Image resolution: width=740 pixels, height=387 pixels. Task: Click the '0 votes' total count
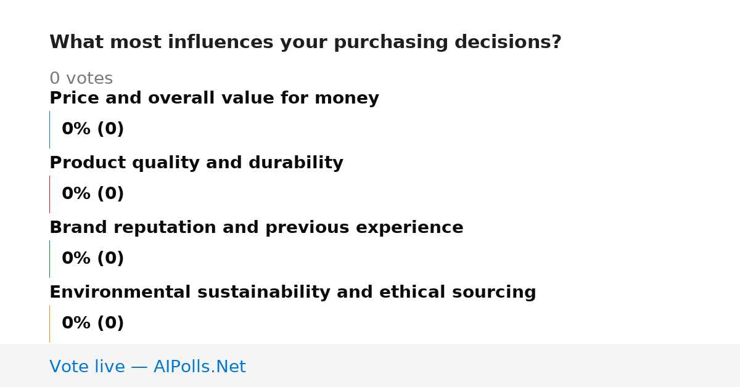coord(81,79)
